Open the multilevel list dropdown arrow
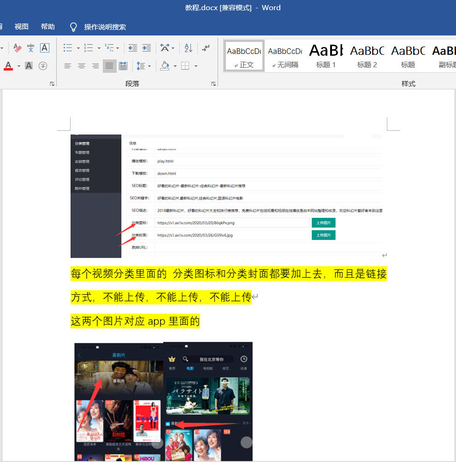This screenshot has width=456, height=462. 118,48
